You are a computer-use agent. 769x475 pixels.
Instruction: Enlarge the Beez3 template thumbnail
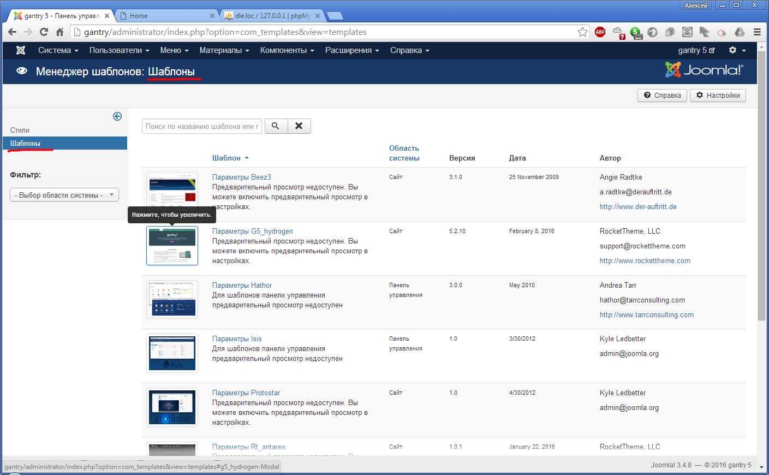pyautogui.click(x=172, y=191)
